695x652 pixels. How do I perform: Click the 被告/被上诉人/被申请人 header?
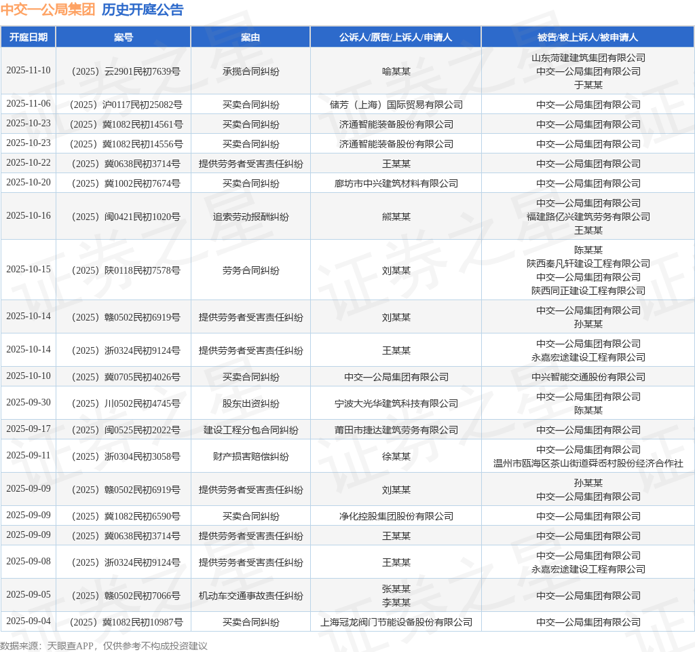coord(588,37)
